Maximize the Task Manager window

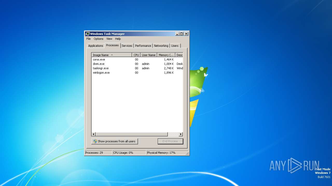182,34
